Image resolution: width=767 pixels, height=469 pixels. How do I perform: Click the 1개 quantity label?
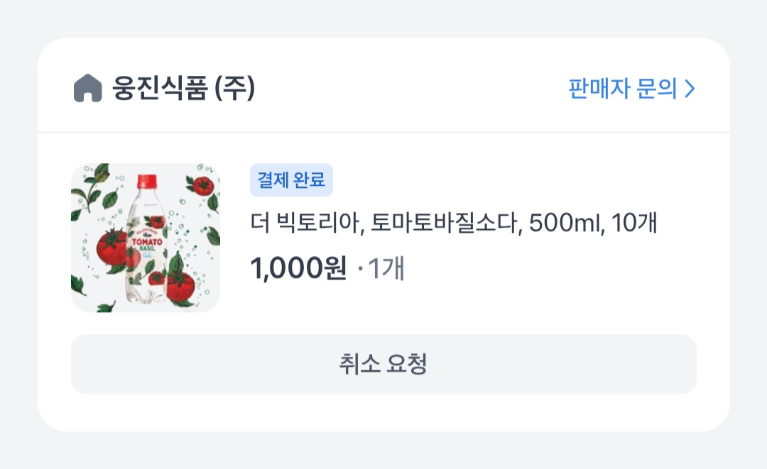386,268
